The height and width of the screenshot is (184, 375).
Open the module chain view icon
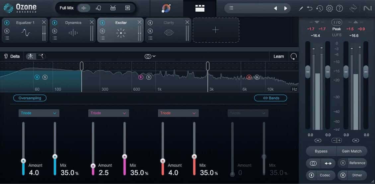[x=200, y=8]
